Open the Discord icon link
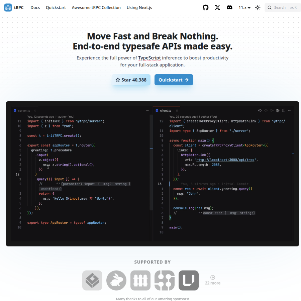 229,7
